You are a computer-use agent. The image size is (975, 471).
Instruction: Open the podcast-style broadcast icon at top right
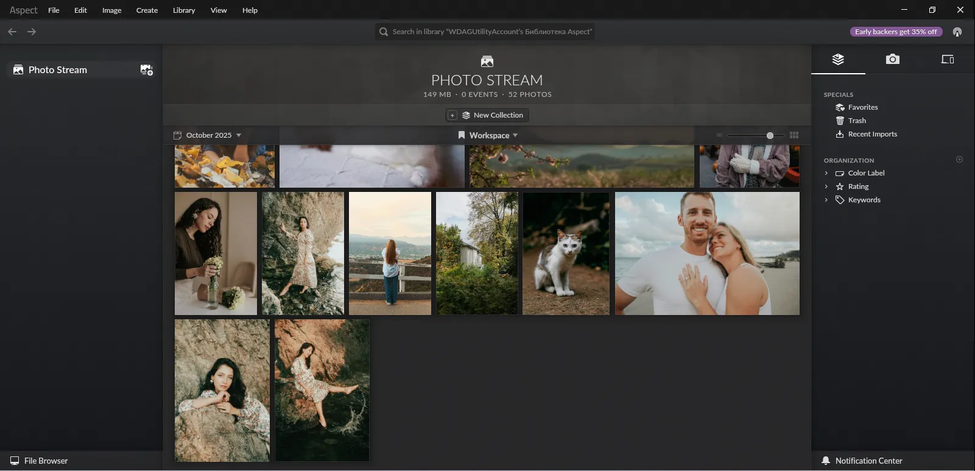coord(957,32)
